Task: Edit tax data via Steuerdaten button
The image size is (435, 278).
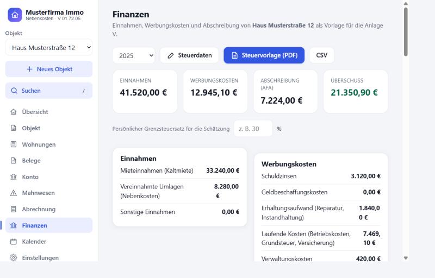Action: click(189, 55)
